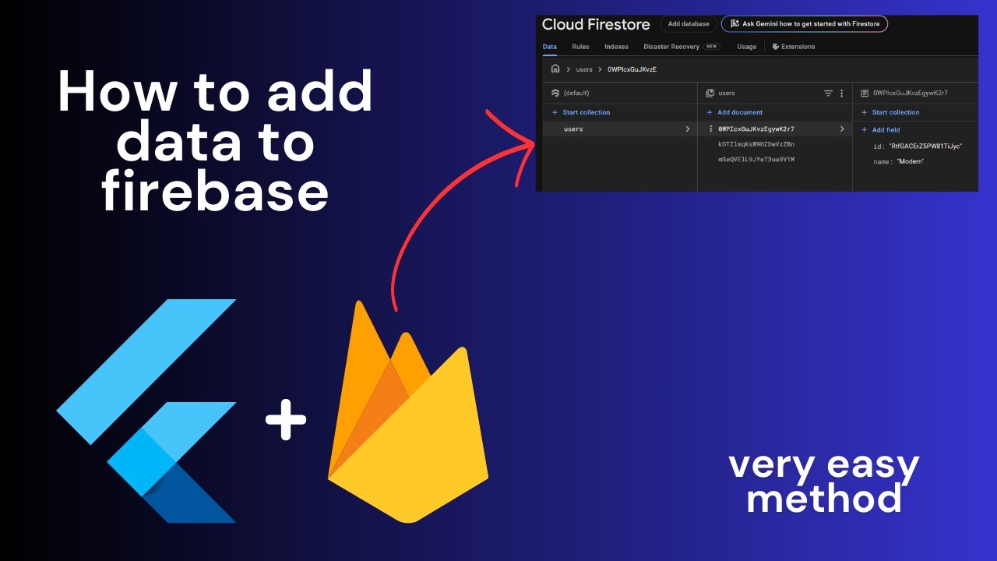The height and width of the screenshot is (561, 997).
Task: Click the Extensions puzzle icon
Action: (776, 47)
